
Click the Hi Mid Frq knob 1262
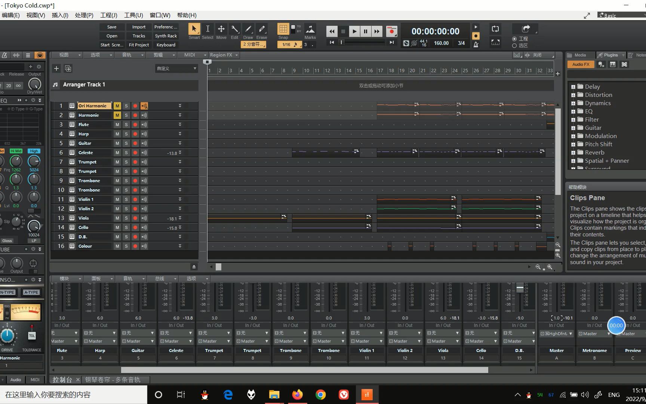tap(16, 161)
